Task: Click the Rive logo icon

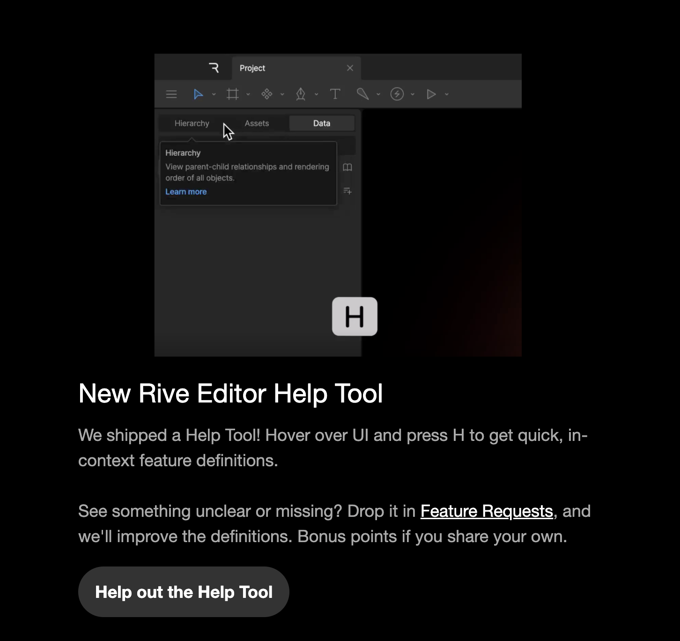Action: point(214,68)
